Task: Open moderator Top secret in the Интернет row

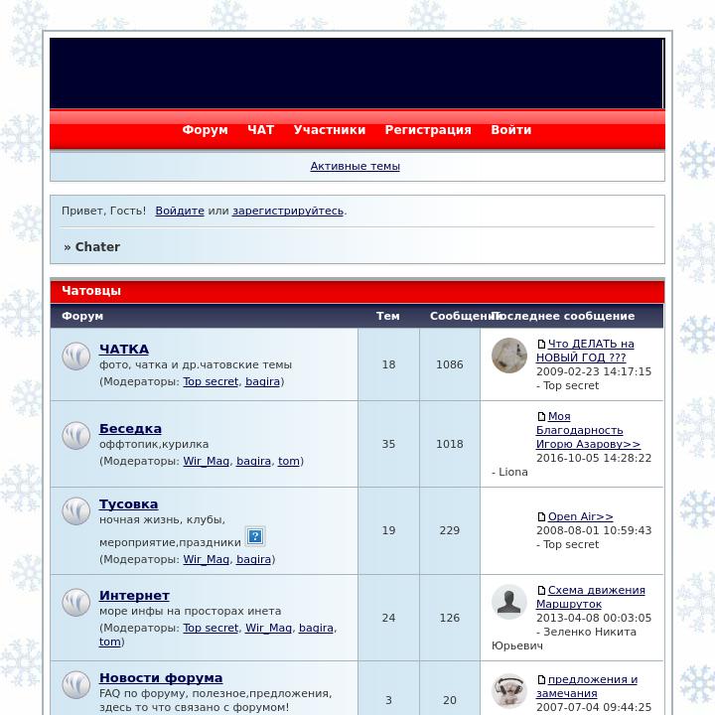Action: [x=211, y=628]
